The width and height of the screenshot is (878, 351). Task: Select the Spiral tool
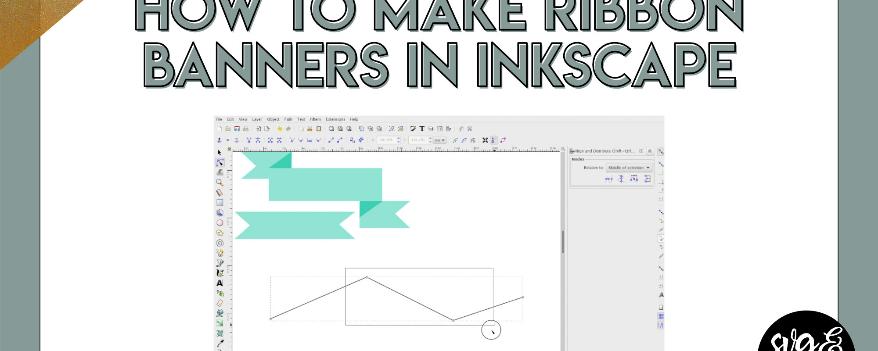click(x=220, y=243)
